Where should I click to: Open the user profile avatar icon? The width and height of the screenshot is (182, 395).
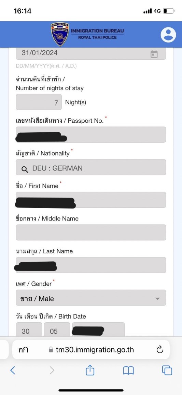click(168, 35)
